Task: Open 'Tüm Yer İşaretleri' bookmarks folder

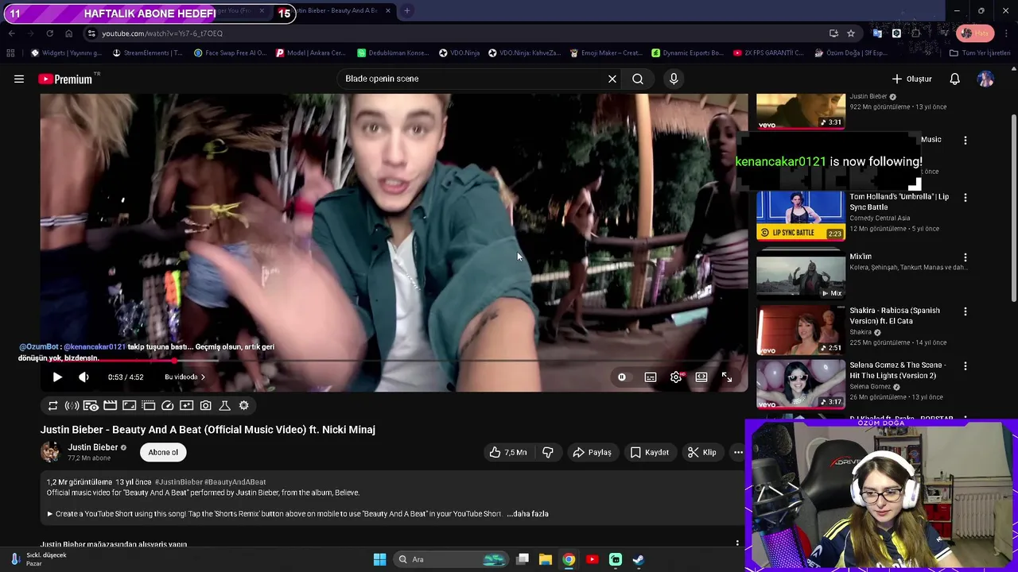Action: (980, 53)
